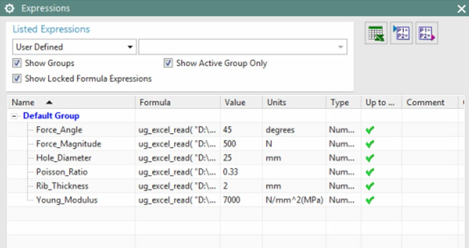469x248 pixels.
Task: Select the Force_Magnitude expression row
Action: click(69, 144)
